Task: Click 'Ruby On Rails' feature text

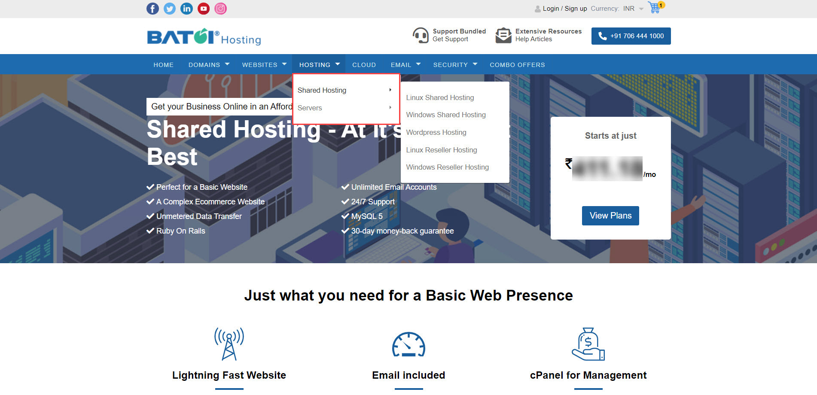Action: 181,231
